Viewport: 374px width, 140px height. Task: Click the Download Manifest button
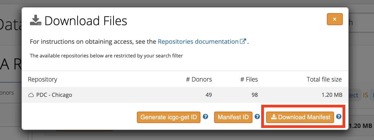coord(300,117)
